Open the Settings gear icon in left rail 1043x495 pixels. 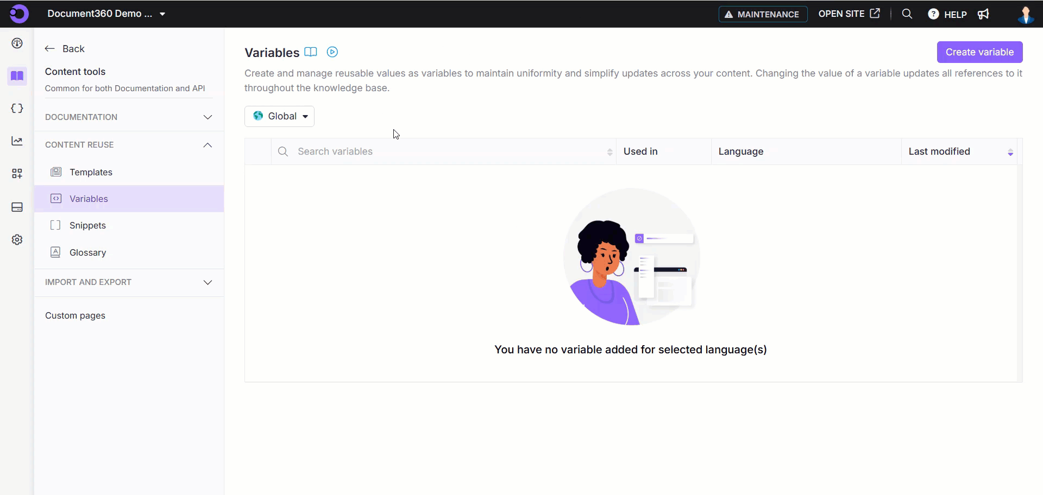[17, 240]
